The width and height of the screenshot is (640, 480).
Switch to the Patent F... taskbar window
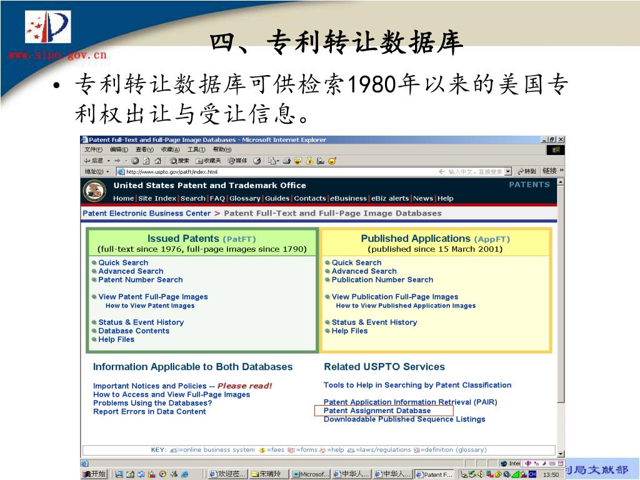click(x=435, y=474)
